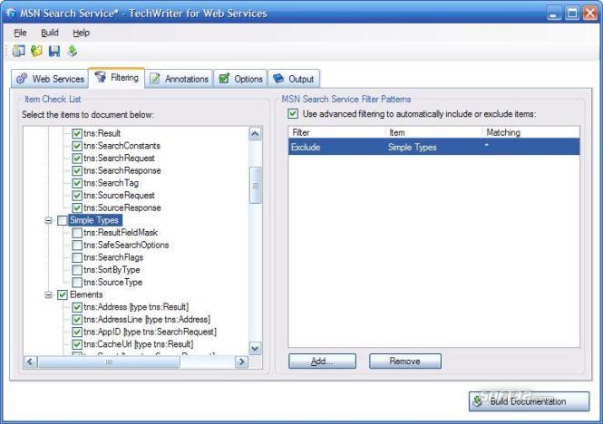The image size is (603, 424).
Task: Click the save floppy disk icon
Action: click(x=54, y=51)
